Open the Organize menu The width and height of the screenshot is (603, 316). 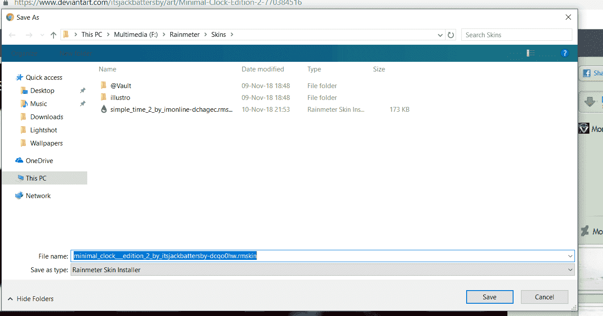click(x=25, y=53)
